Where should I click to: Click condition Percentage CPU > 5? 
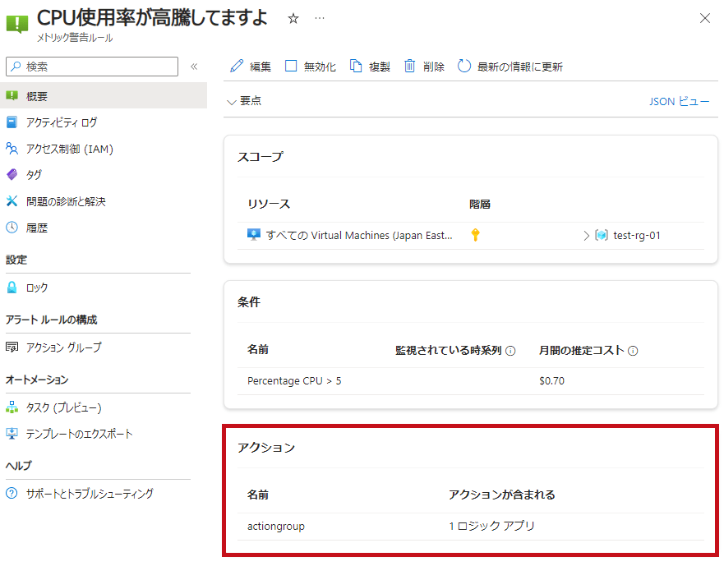[294, 381]
